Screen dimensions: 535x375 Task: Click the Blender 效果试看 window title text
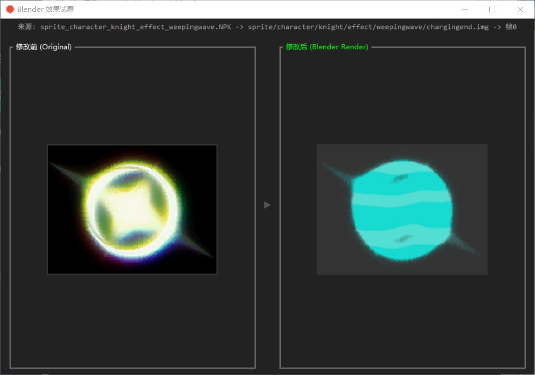coord(45,9)
